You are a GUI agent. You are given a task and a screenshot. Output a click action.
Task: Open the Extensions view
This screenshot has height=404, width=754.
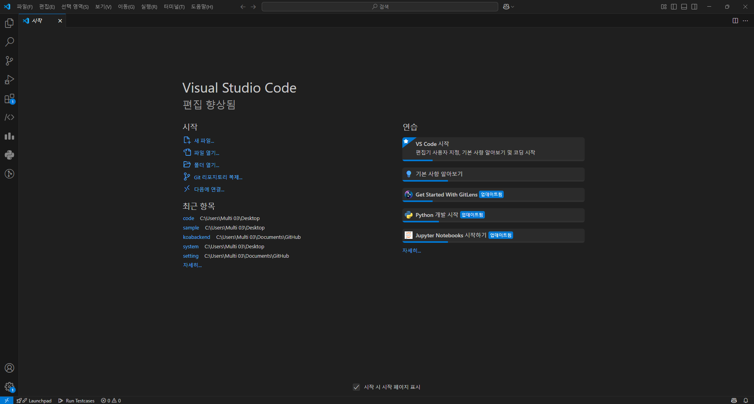click(9, 98)
